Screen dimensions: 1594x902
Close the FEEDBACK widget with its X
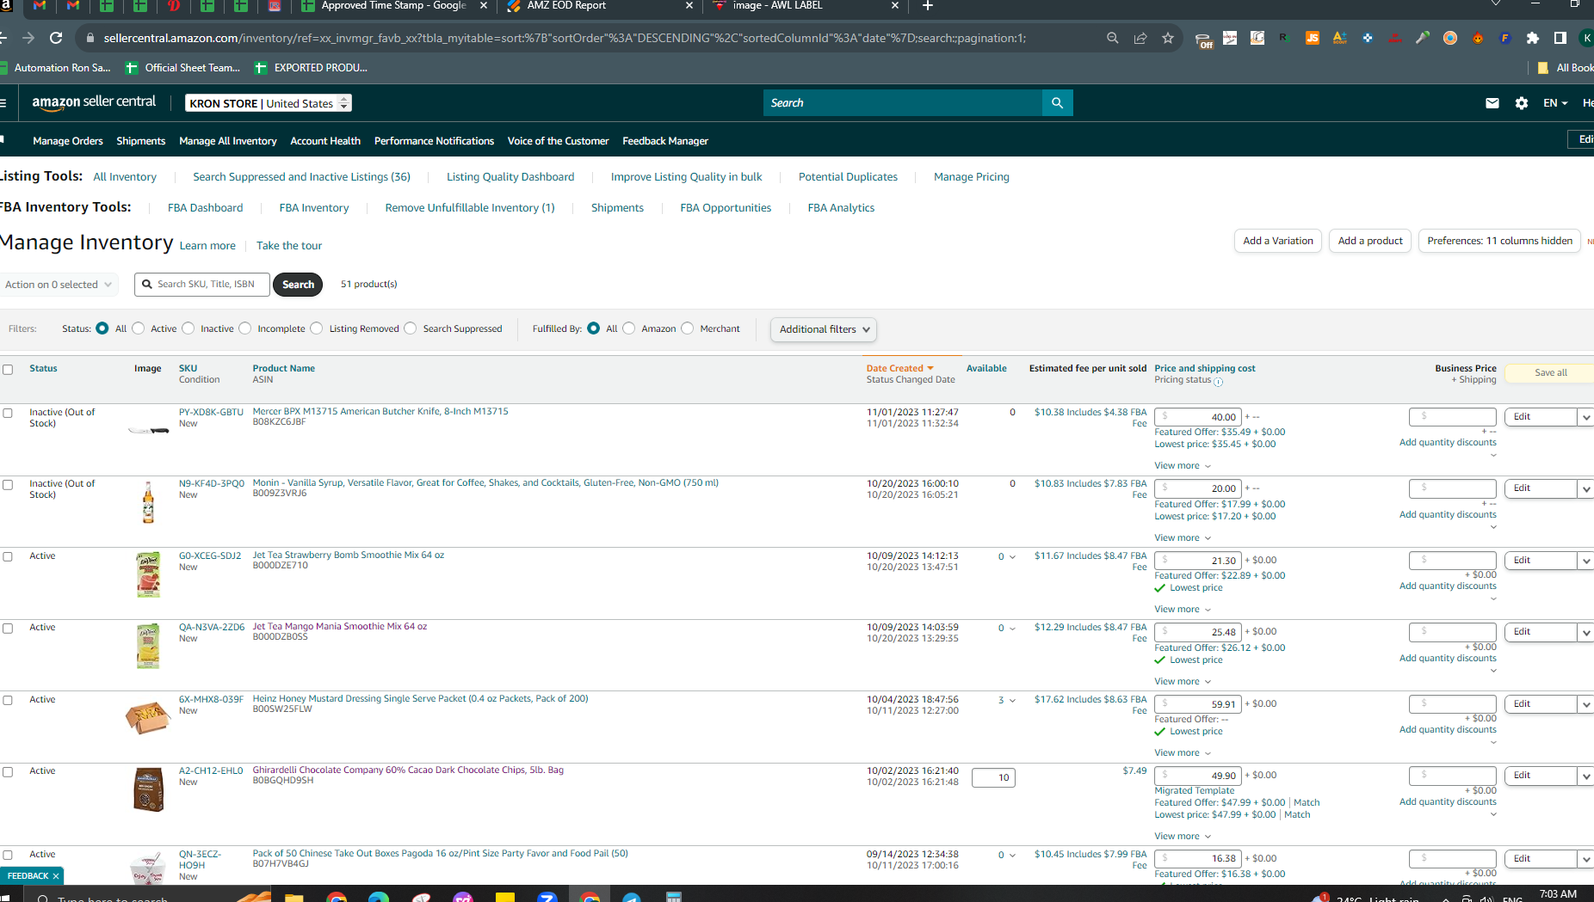56,876
